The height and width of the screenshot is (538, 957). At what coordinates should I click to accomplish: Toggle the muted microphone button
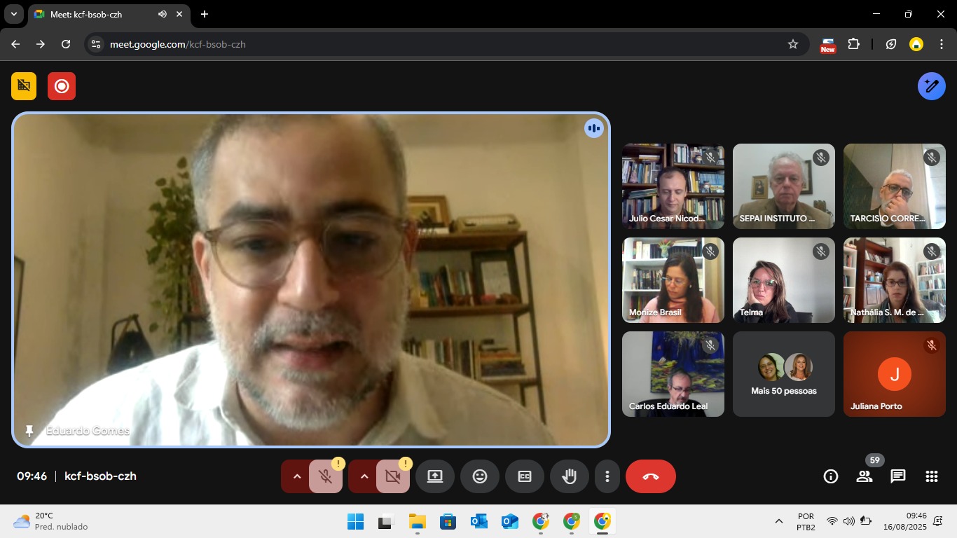pyautogui.click(x=325, y=476)
